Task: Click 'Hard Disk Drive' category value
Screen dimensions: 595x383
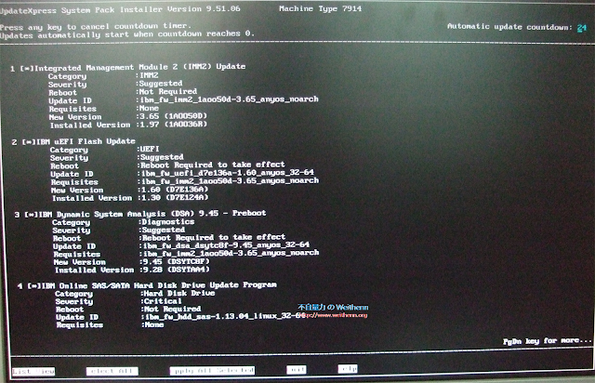Action: tap(179, 293)
